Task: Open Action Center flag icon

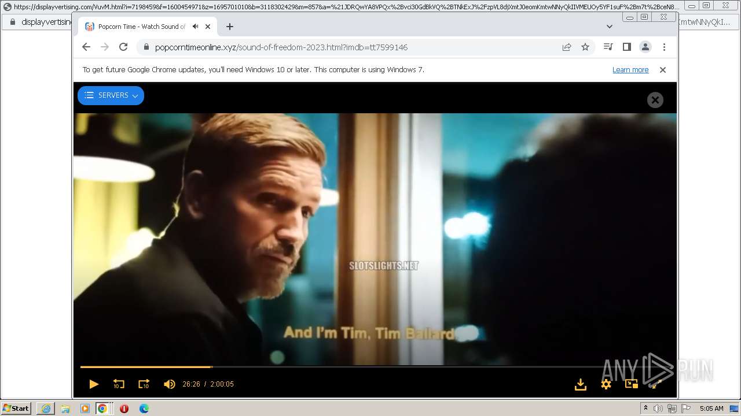Action: [686, 408]
